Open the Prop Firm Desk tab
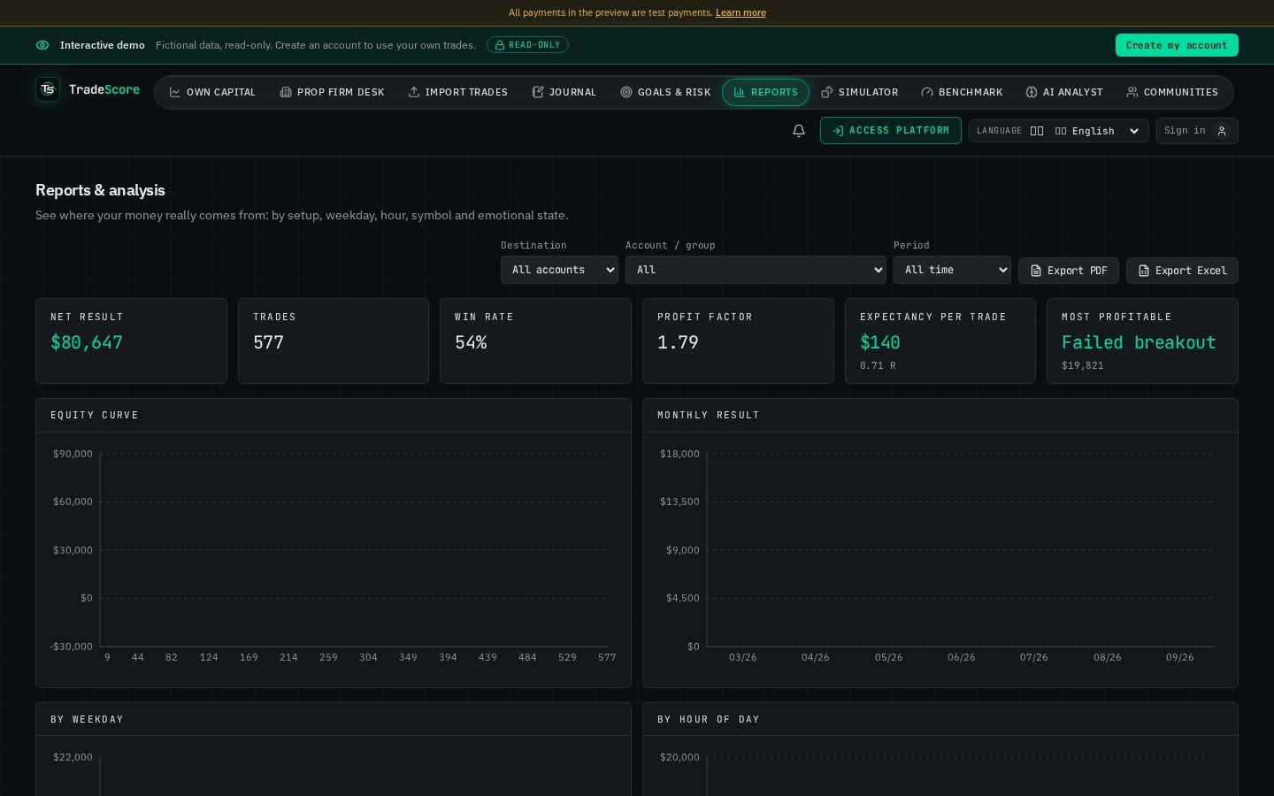This screenshot has width=1274, height=796. click(332, 92)
